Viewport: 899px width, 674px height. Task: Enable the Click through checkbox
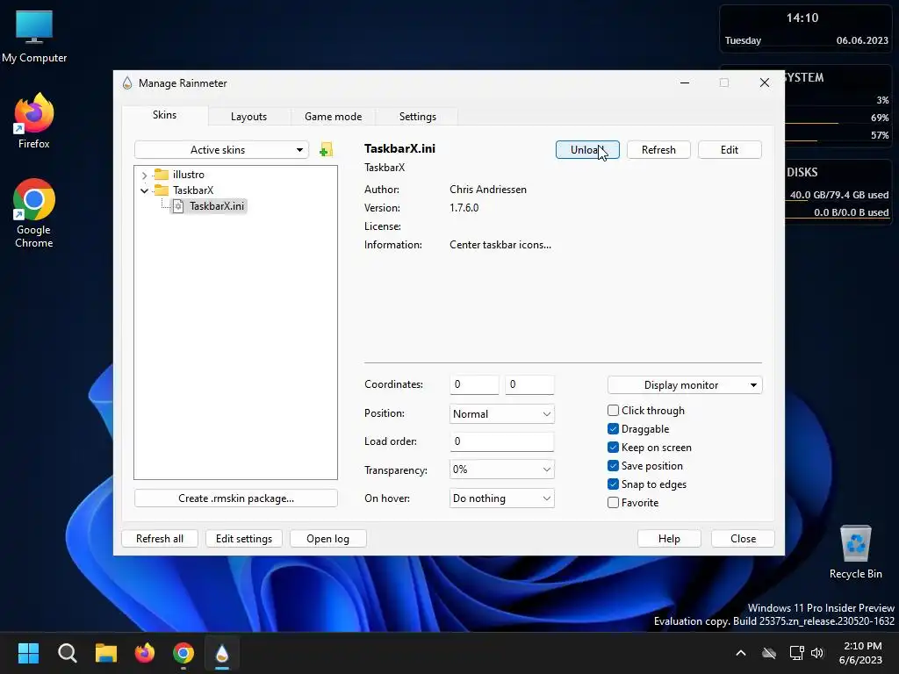613,411
